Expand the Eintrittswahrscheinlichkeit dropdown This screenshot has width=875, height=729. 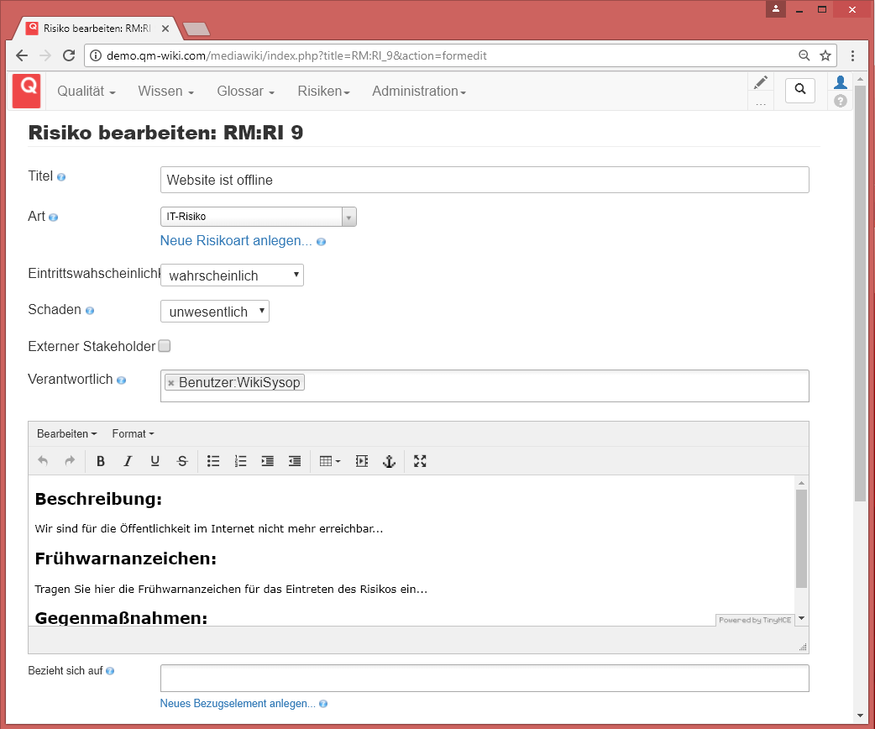pyautogui.click(x=232, y=275)
